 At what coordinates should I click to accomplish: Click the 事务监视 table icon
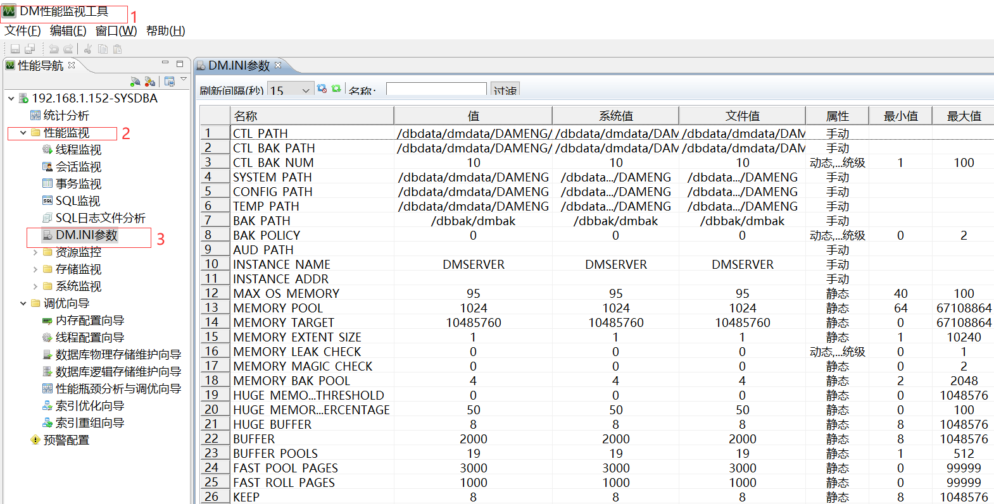[x=47, y=183]
